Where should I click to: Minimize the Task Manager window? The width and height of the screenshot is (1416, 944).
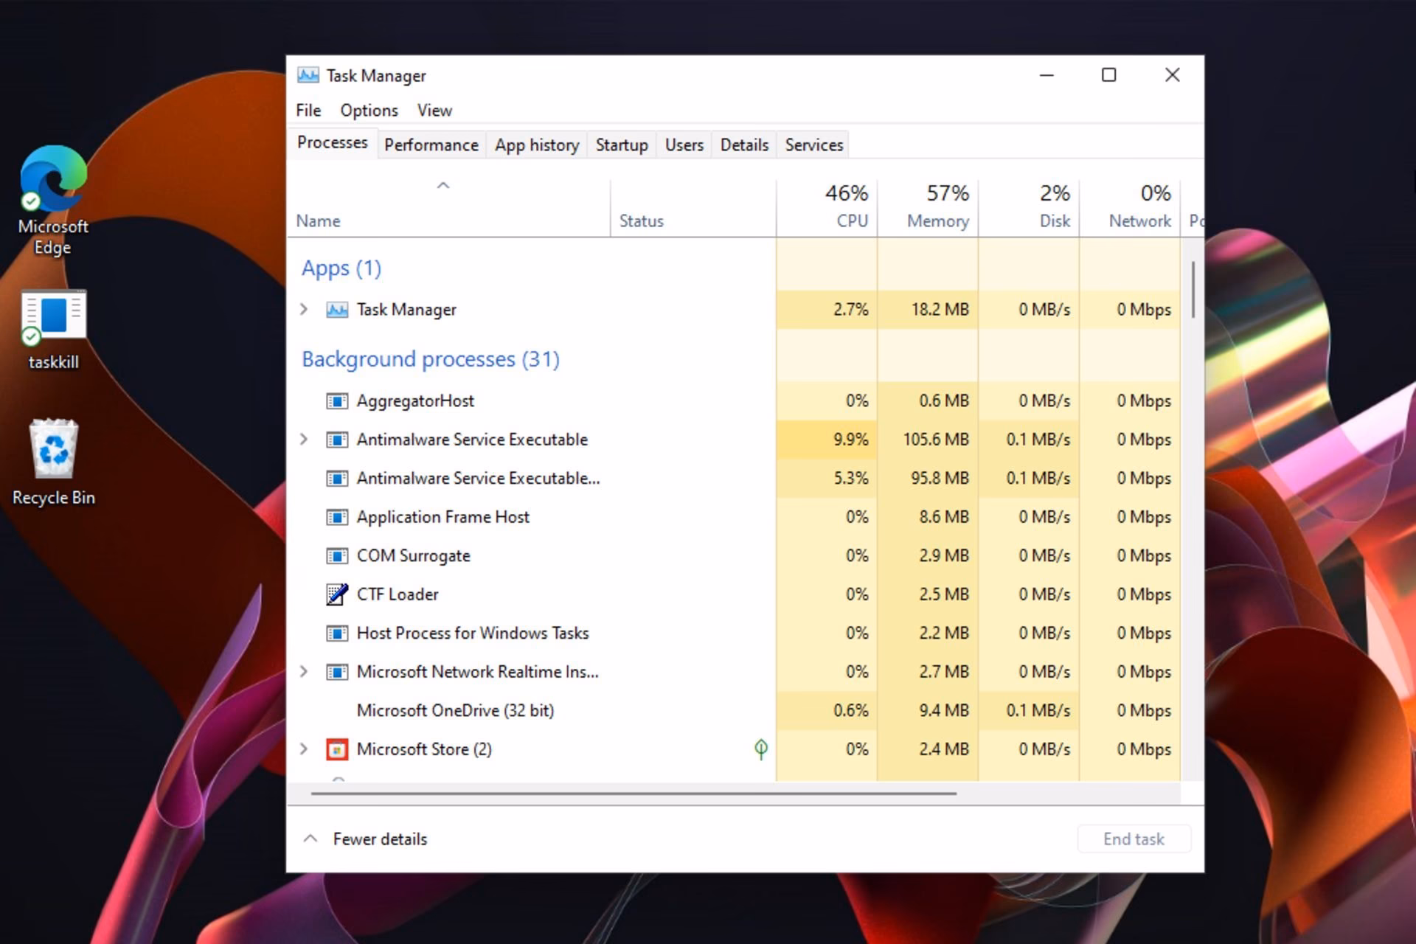(x=1047, y=75)
